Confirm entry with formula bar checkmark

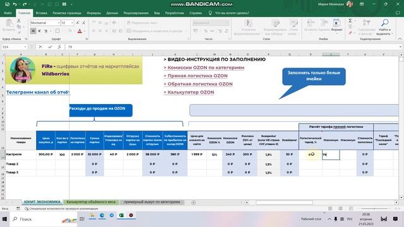50,47
